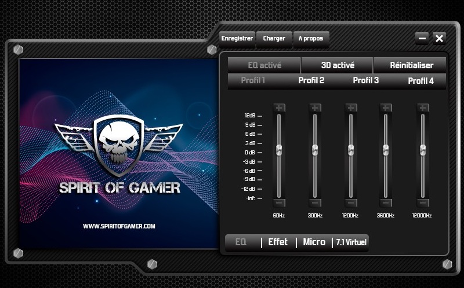Decrease the 1200Hz band with minus button
The width and height of the screenshot is (464, 288).
[x=351, y=203]
